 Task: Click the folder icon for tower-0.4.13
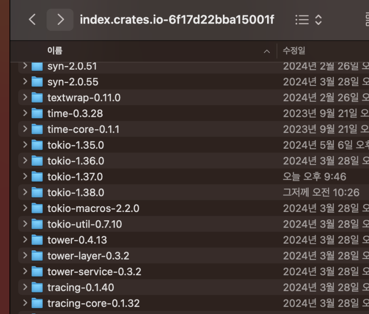(37, 240)
